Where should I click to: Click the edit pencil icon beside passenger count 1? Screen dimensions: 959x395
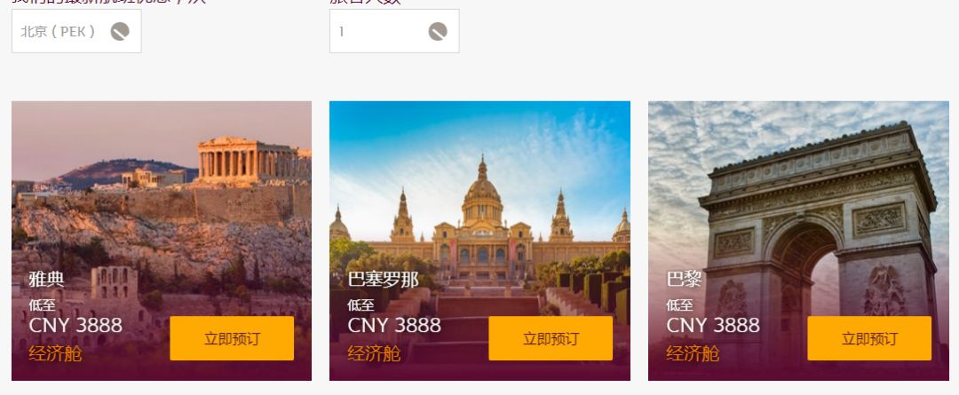point(438,31)
